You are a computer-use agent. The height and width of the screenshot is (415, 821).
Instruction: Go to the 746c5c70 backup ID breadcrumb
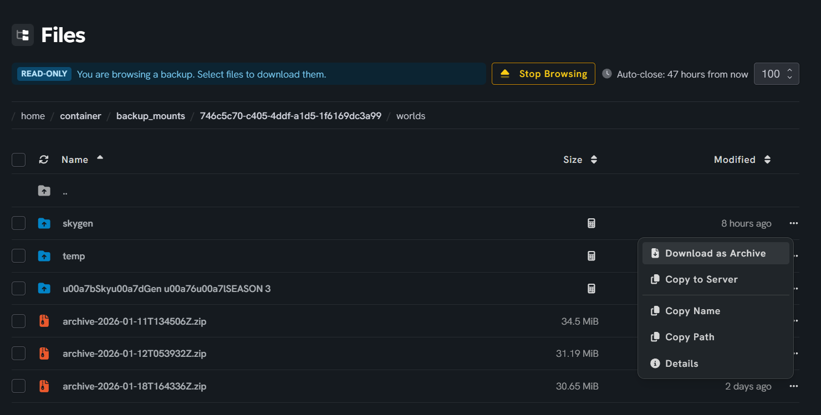click(290, 116)
